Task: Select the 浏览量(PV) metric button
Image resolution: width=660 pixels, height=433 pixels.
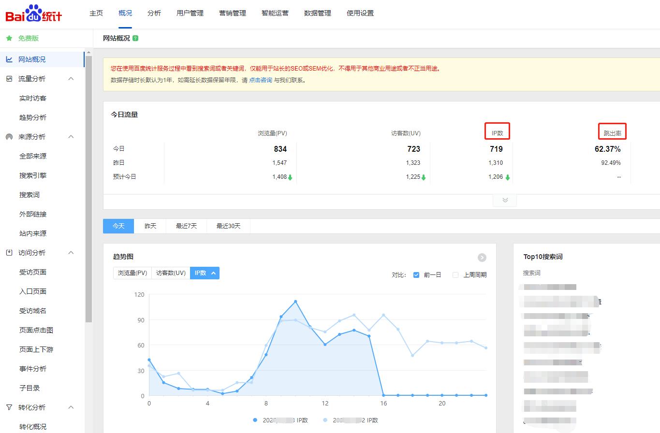Action: click(132, 273)
